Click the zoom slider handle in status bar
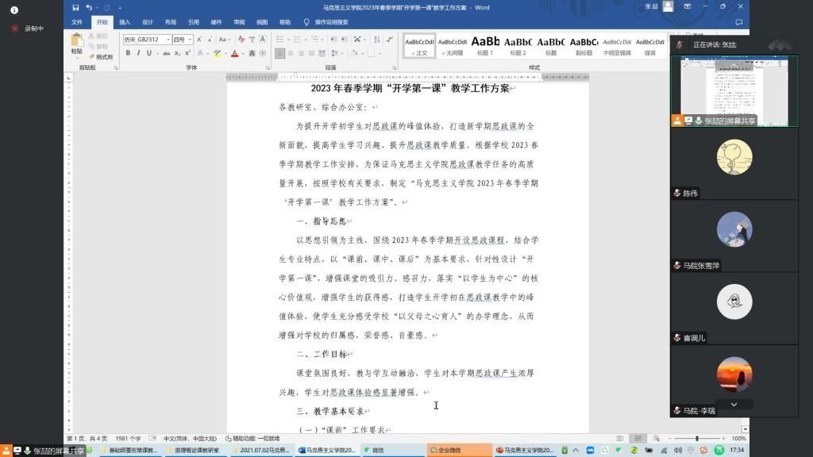Screen dimensions: 813x457 [697, 438]
